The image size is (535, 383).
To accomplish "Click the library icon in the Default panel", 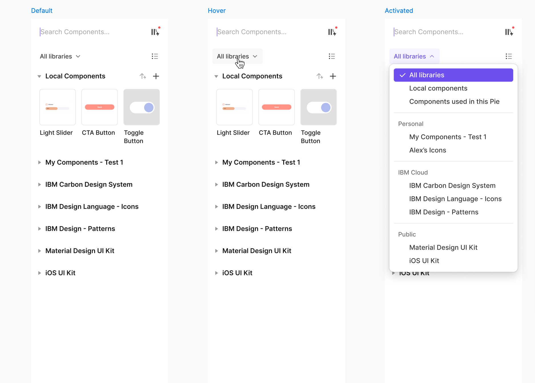I will [x=155, y=32].
